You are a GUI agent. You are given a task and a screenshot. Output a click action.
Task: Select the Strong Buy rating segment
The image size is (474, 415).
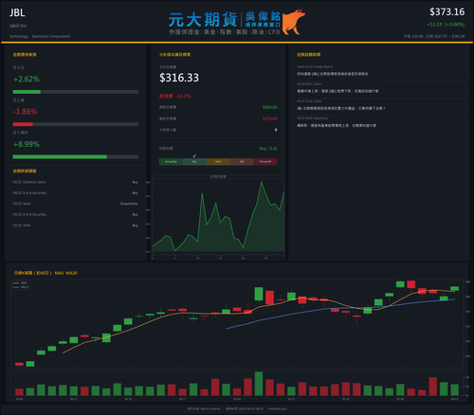coord(171,162)
